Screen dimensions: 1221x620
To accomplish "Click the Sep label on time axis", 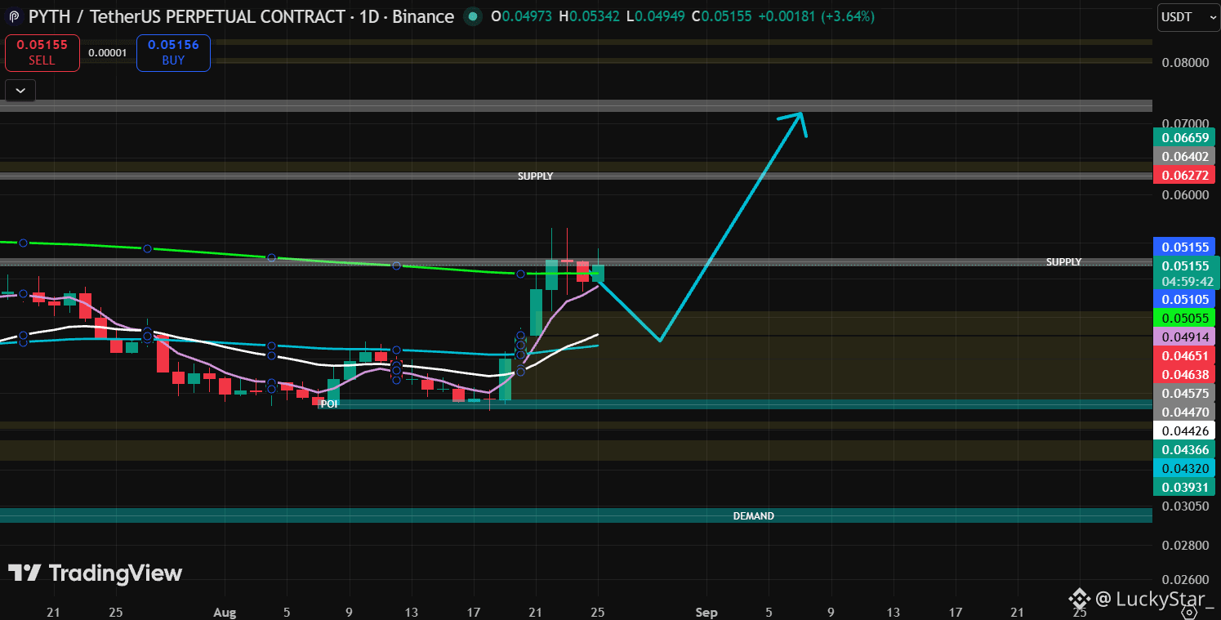I will click(706, 612).
